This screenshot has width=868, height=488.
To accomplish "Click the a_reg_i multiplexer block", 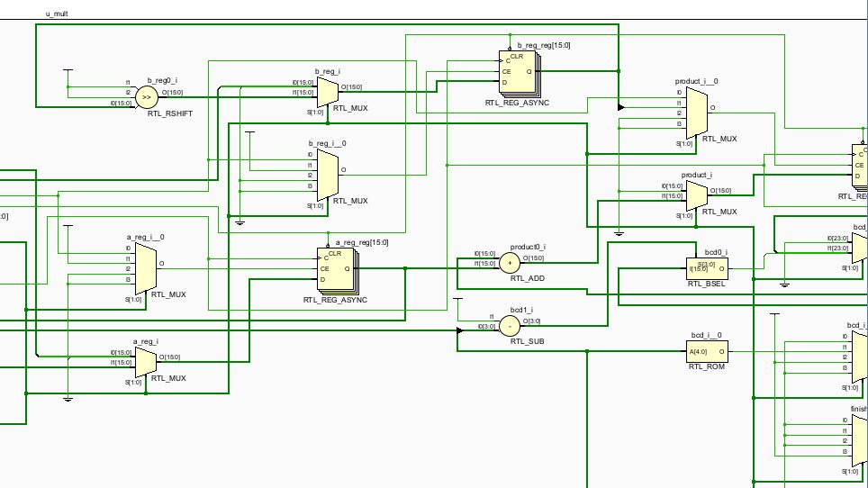I will pyautogui.click(x=146, y=363).
